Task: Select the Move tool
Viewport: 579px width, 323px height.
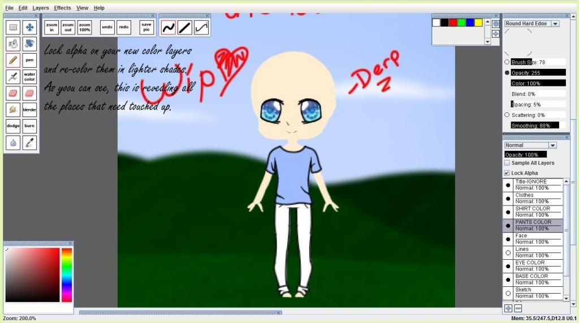Action: tap(29, 27)
